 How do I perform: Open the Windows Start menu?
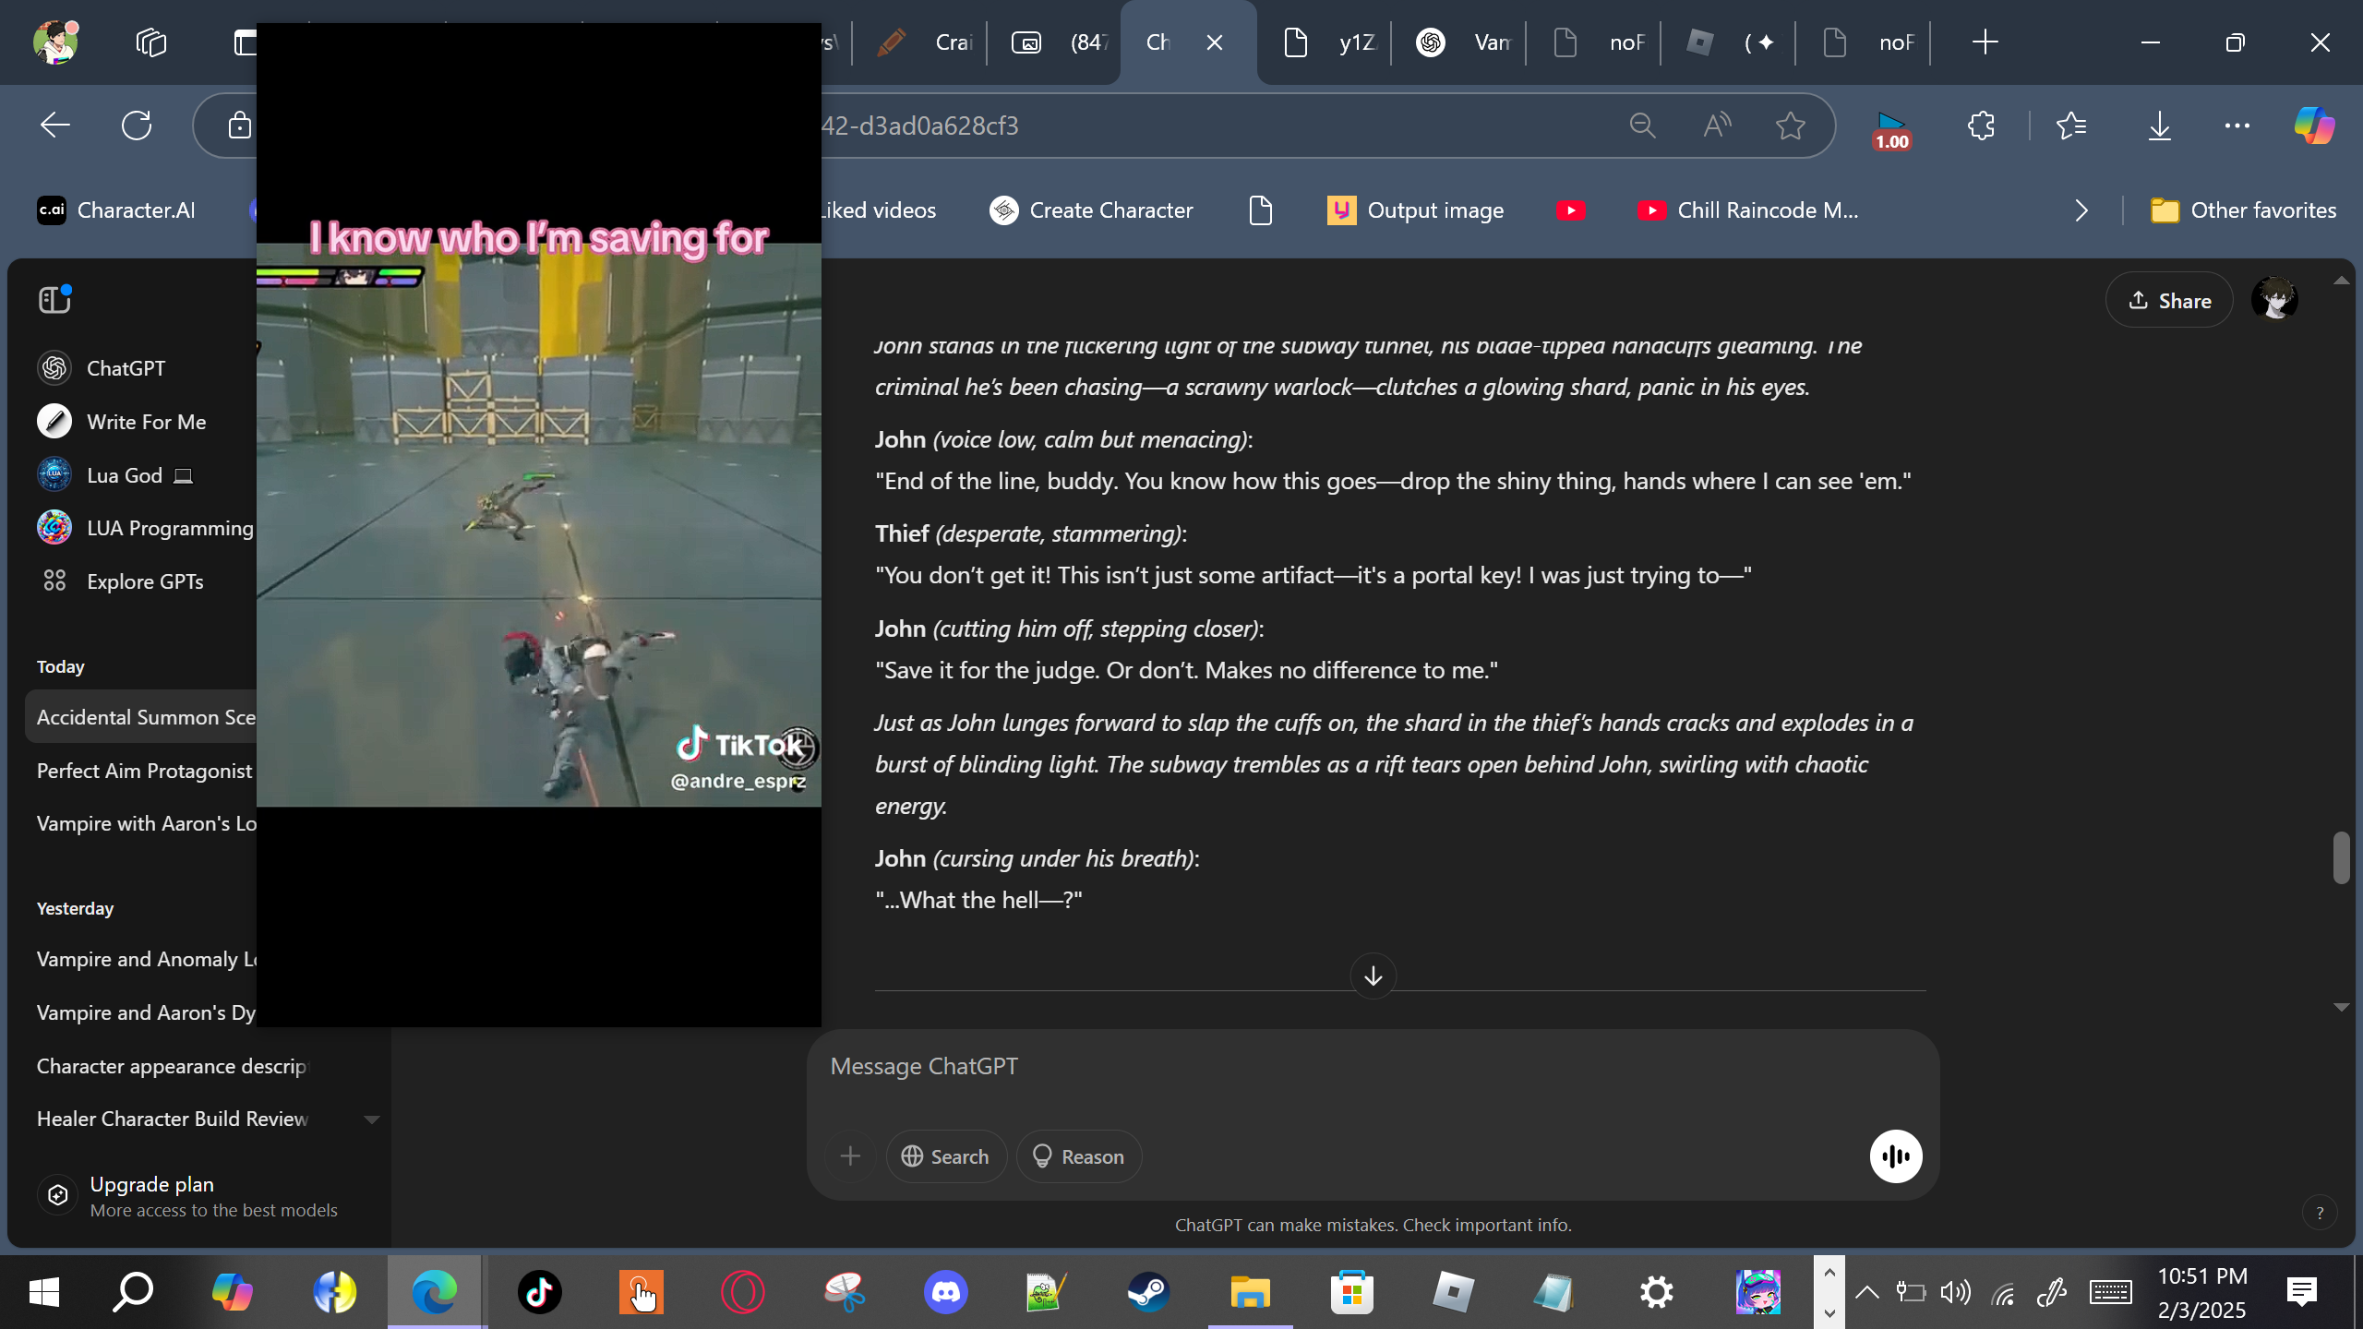tap(44, 1291)
